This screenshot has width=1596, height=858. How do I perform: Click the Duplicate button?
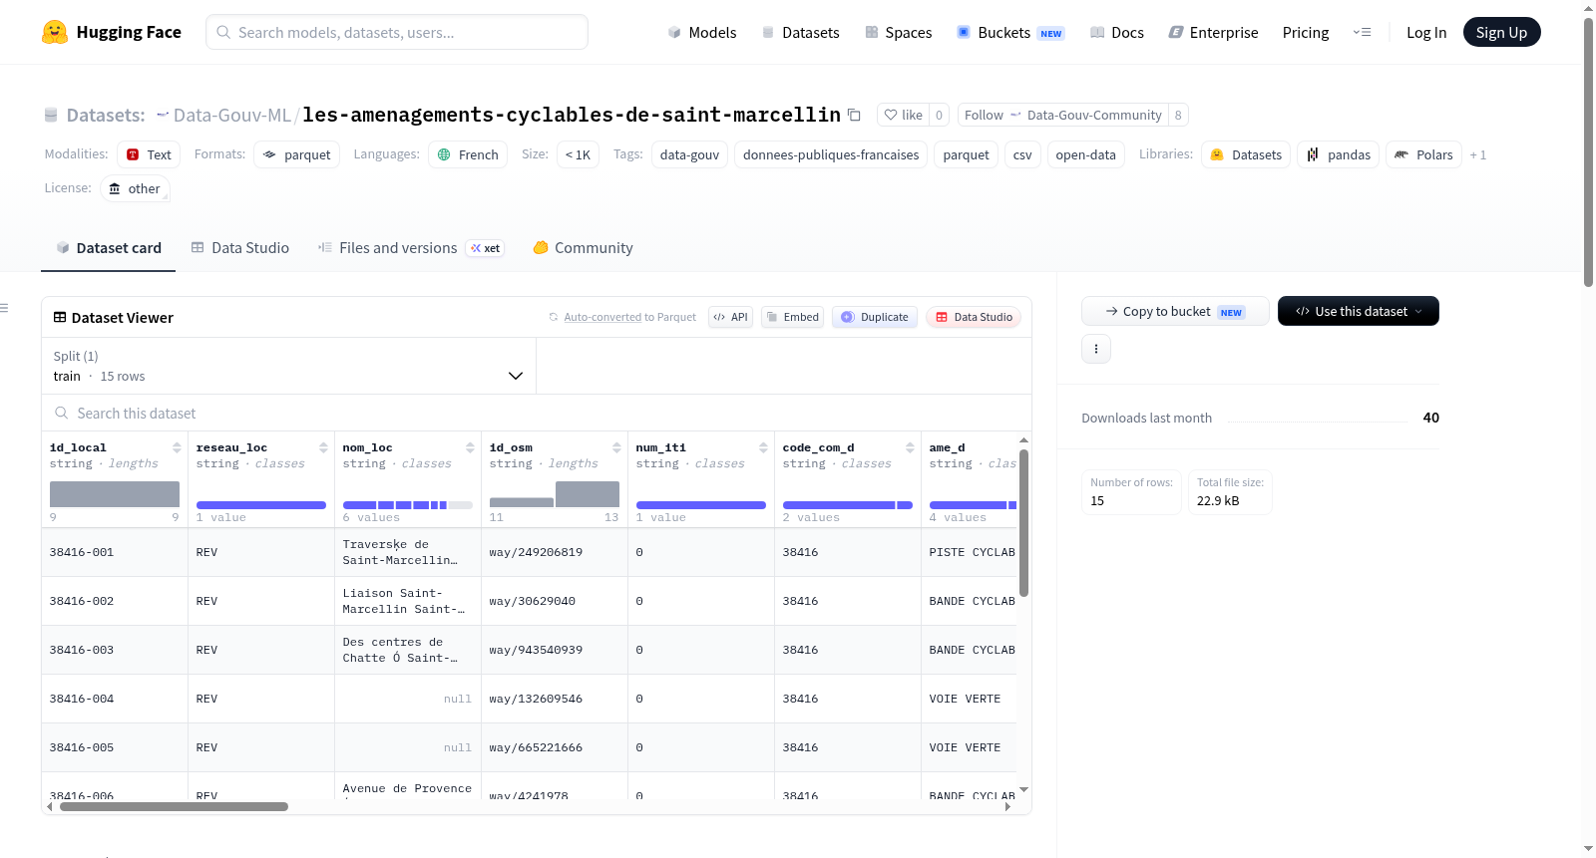875,317
